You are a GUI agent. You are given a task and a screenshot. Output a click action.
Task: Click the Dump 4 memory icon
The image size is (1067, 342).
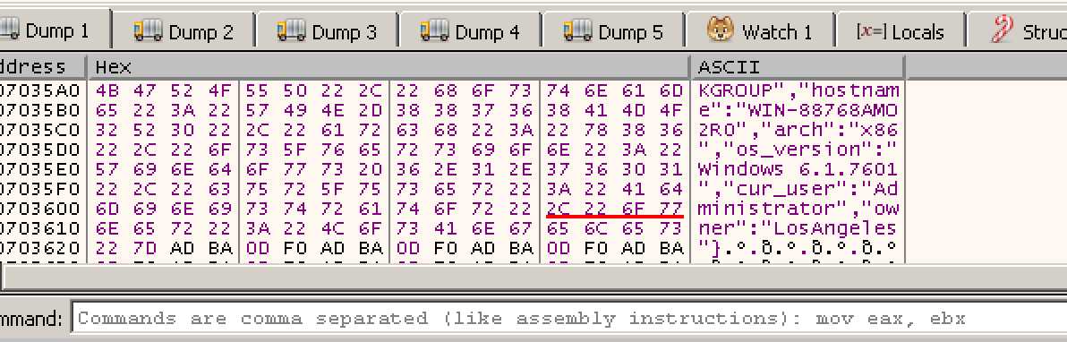coord(434,30)
